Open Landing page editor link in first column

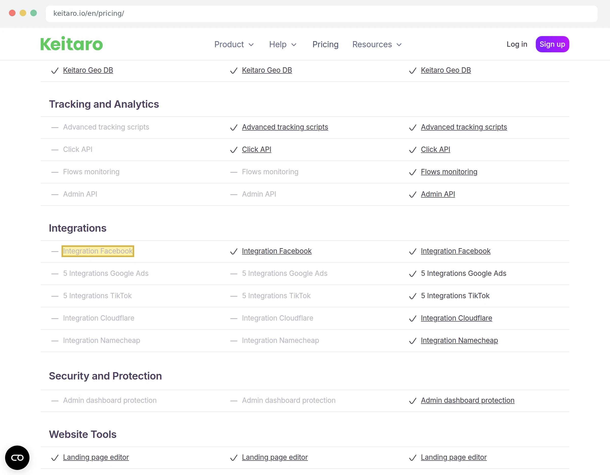[96, 457]
